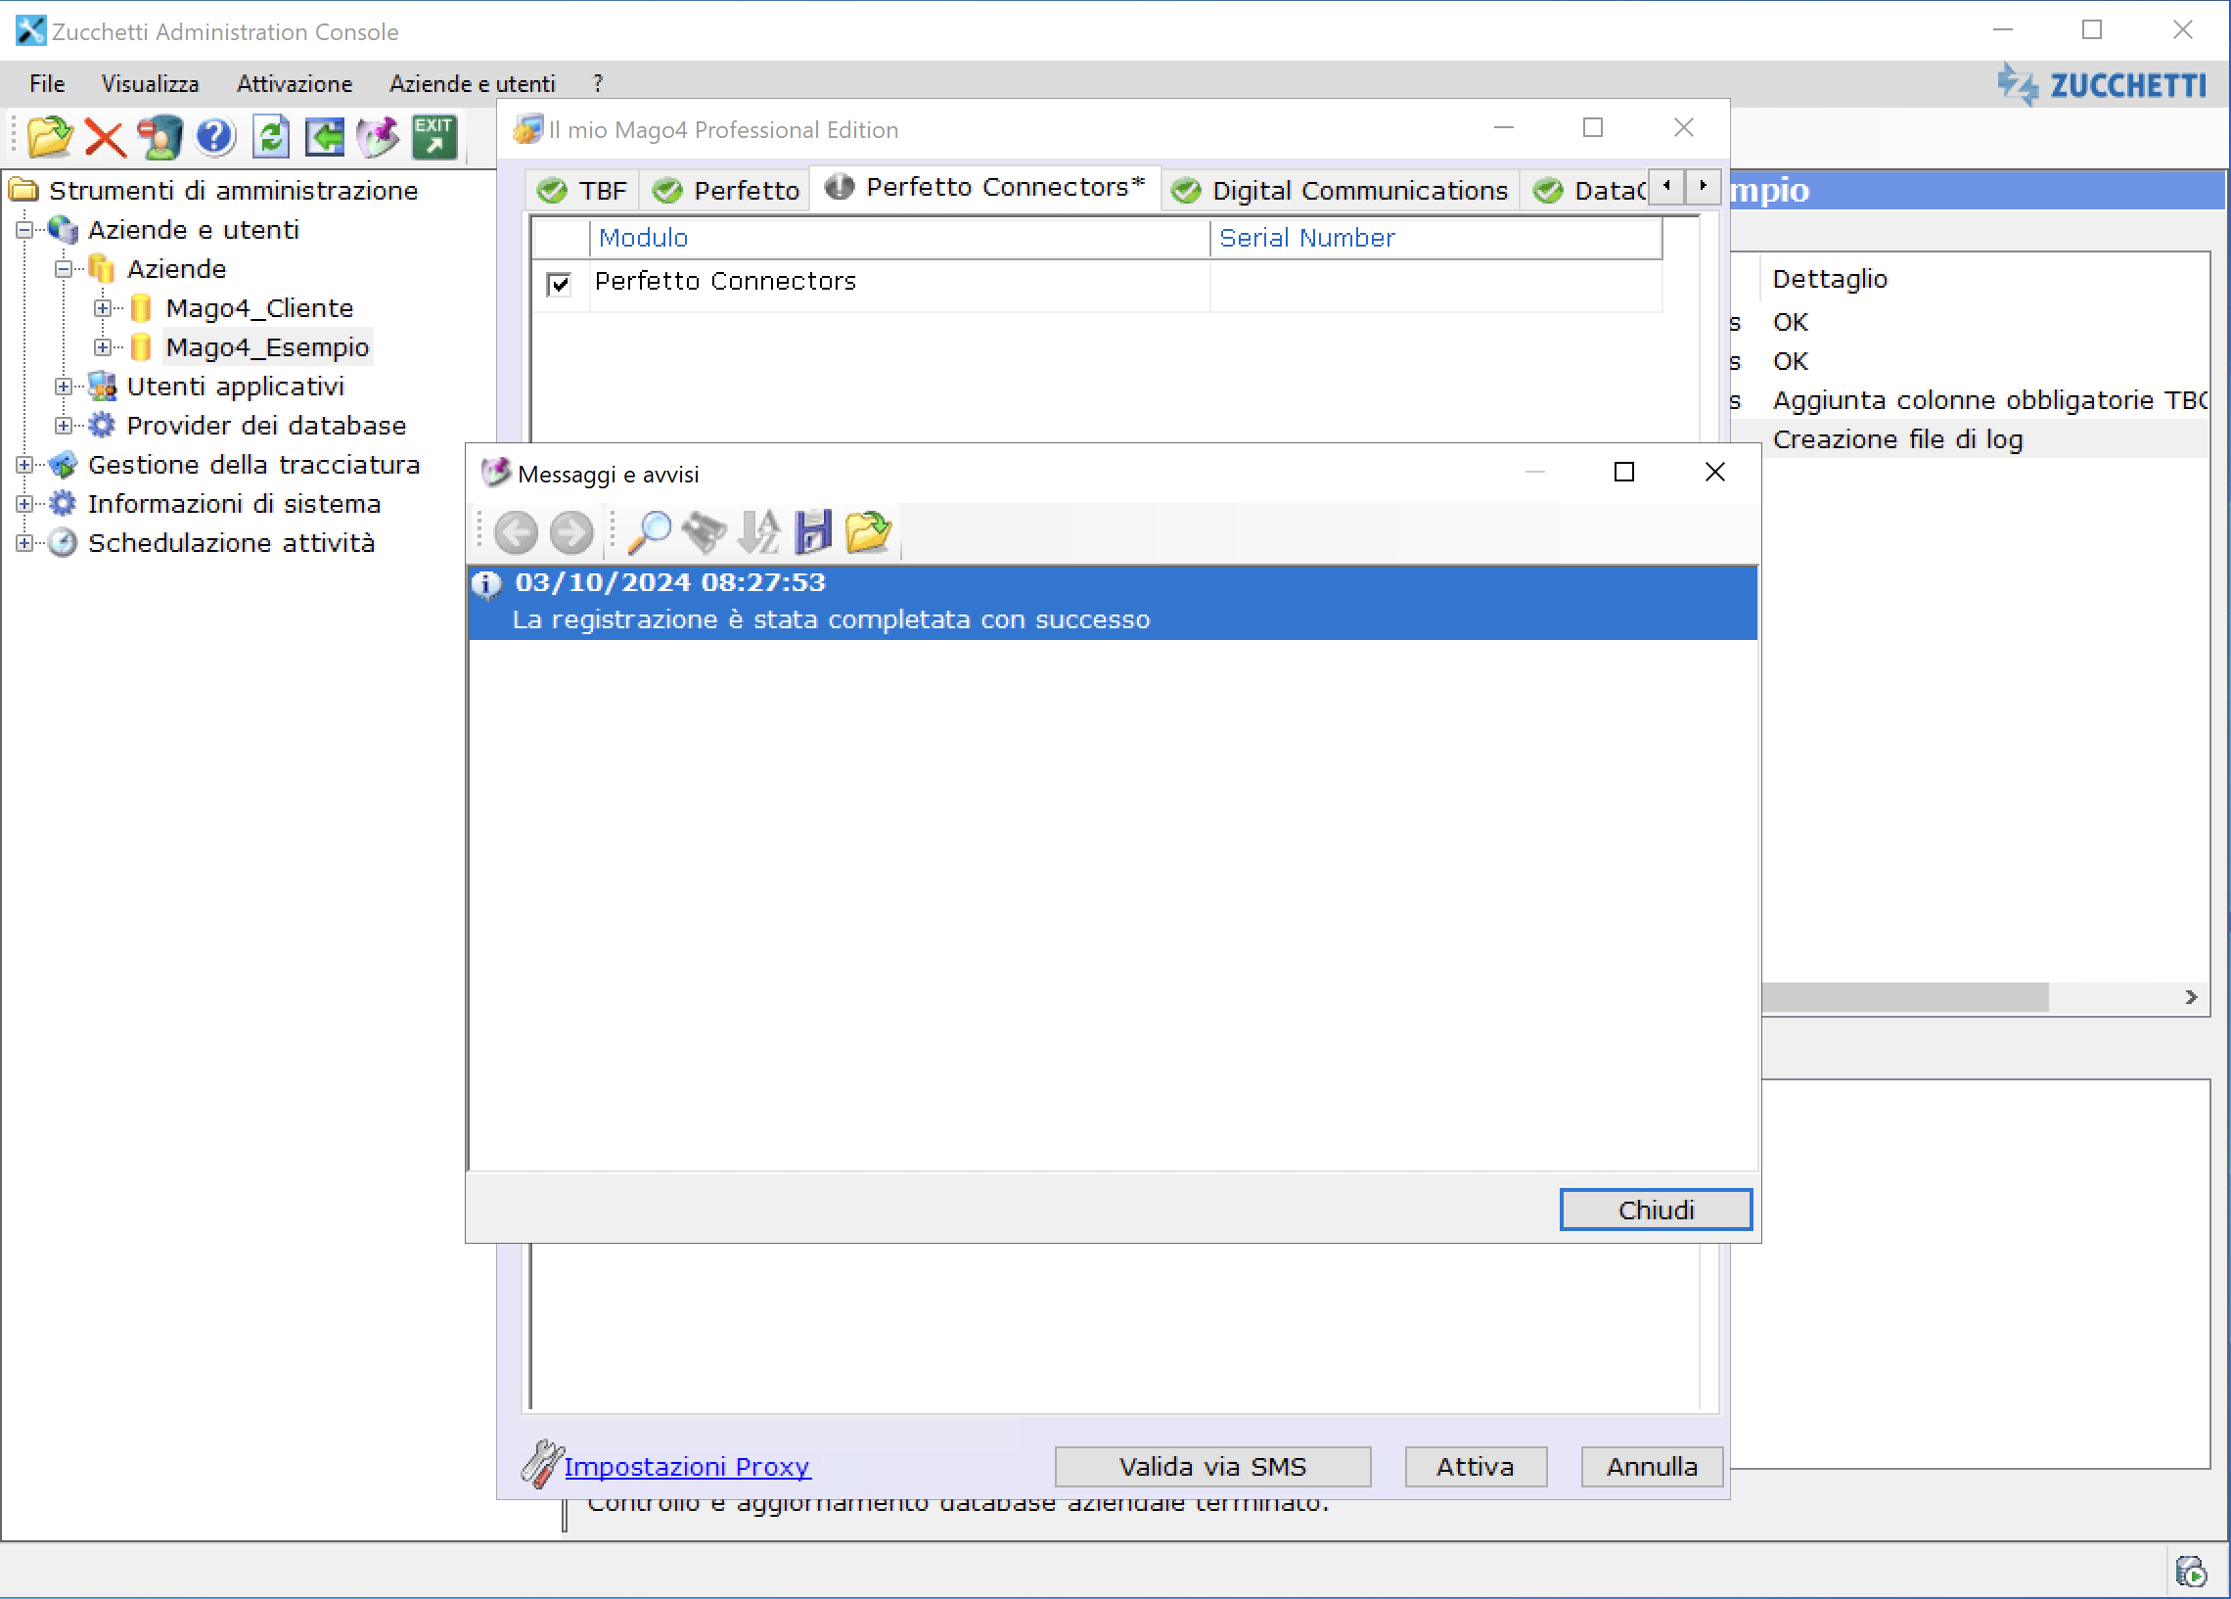Switch to the TBF tab
Image resolution: width=2231 pixels, height=1599 pixels.
(582, 190)
